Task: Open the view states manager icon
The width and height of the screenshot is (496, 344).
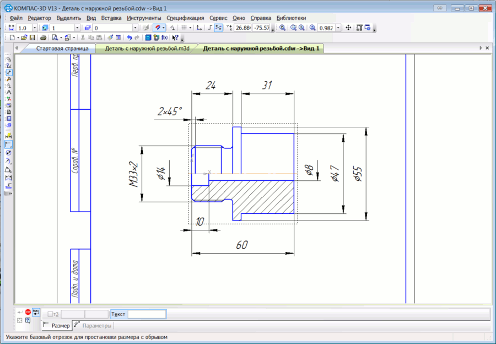Action: pyautogui.click(x=45, y=28)
